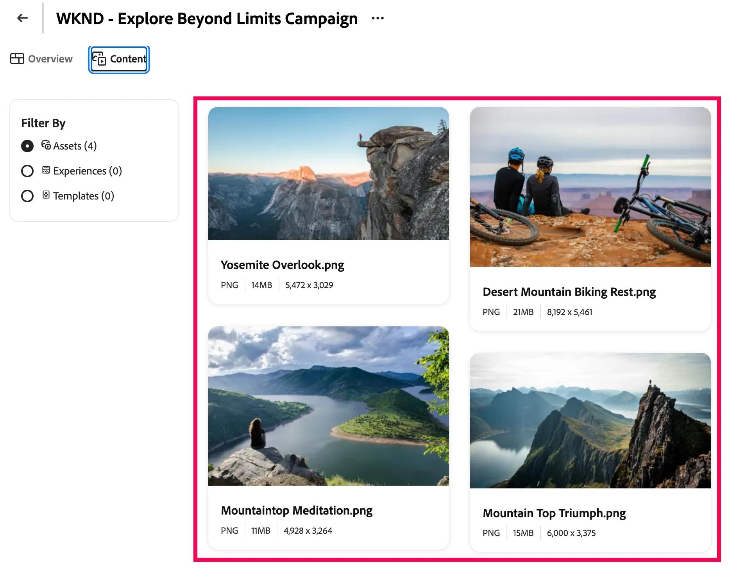Click the WKND - Explore Beyond Limits Campaign title
This screenshot has height=570, width=737.
(207, 19)
